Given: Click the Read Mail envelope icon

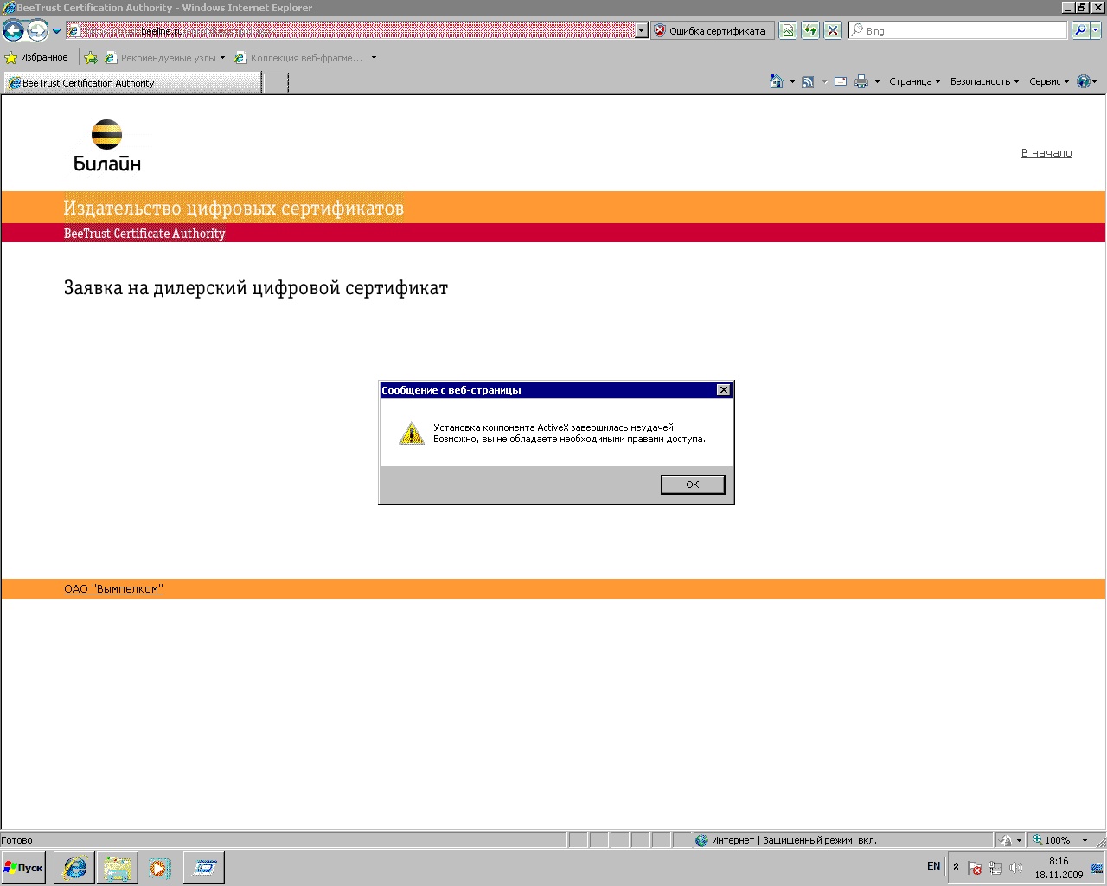Looking at the screenshot, I should [x=840, y=81].
